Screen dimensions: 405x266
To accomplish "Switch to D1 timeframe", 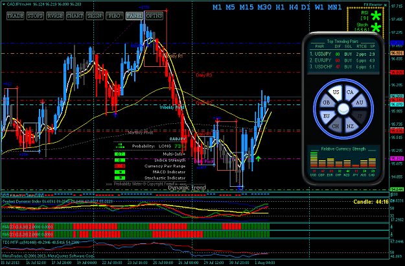I will (x=306, y=7).
